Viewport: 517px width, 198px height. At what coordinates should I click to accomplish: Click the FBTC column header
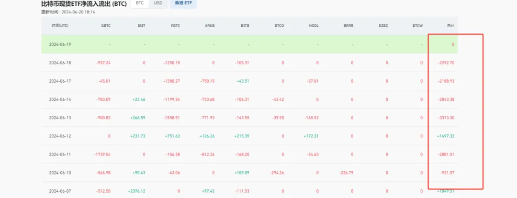click(176, 26)
